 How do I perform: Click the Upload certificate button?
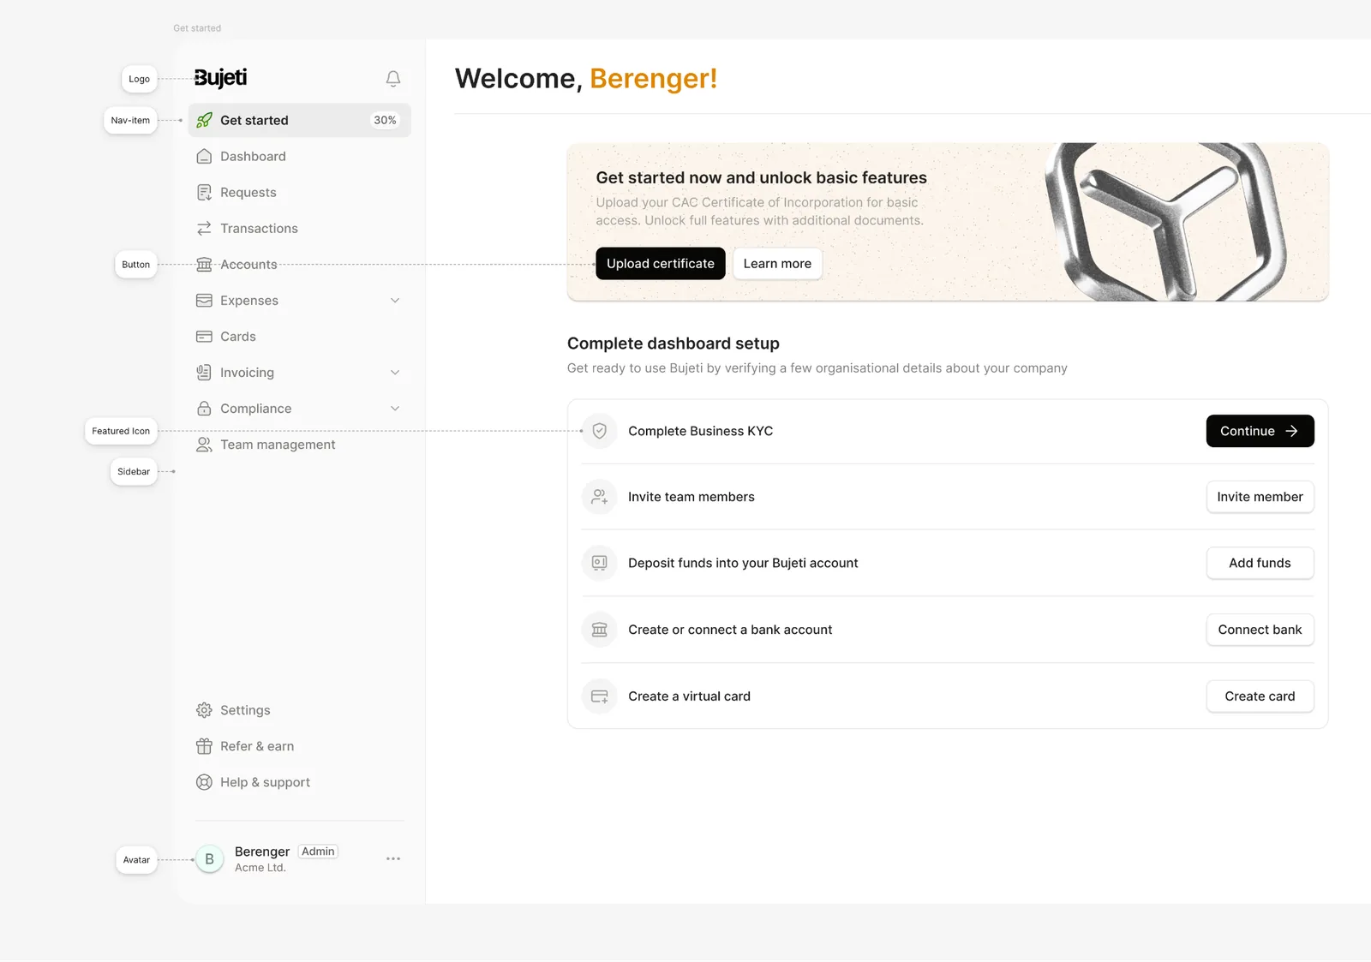[661, 264]
